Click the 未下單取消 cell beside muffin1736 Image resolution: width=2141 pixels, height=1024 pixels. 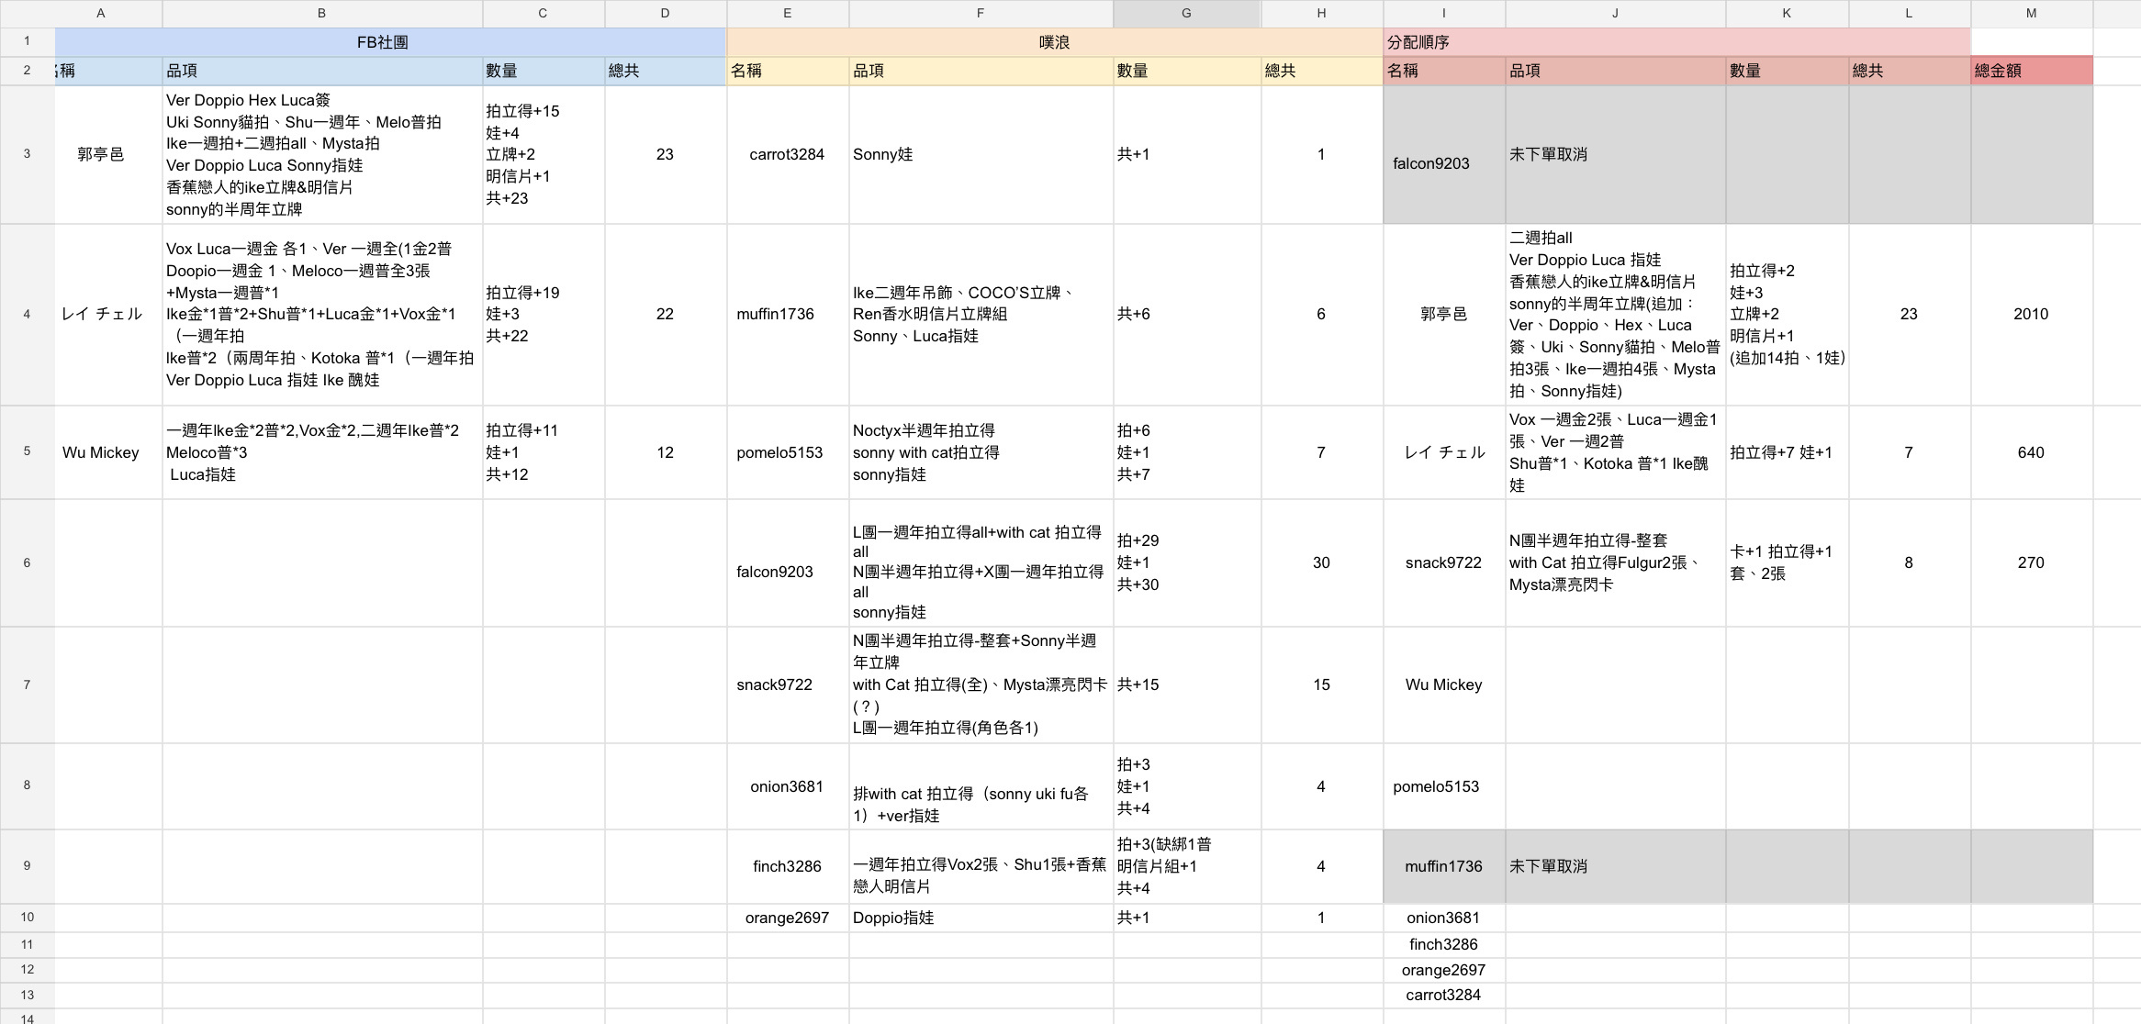[1616, 866]
